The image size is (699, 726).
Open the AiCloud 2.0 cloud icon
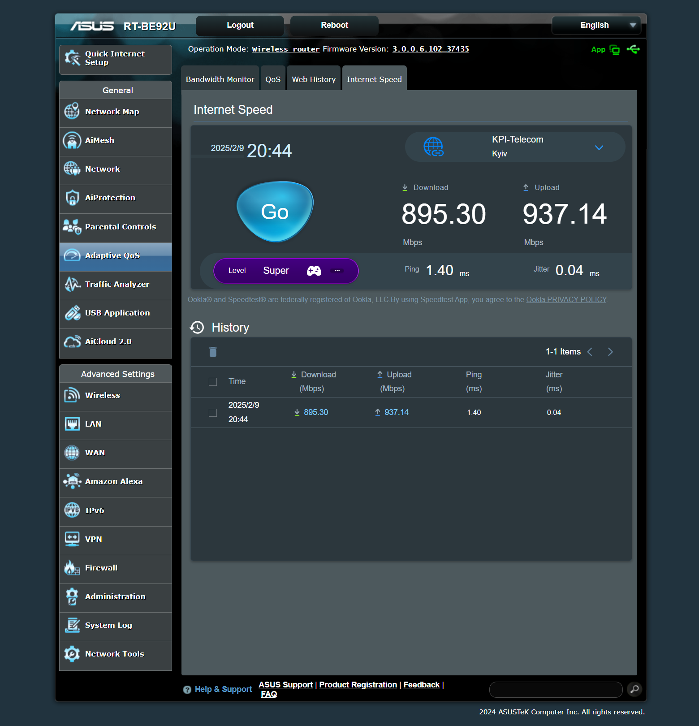click(72, 341)
